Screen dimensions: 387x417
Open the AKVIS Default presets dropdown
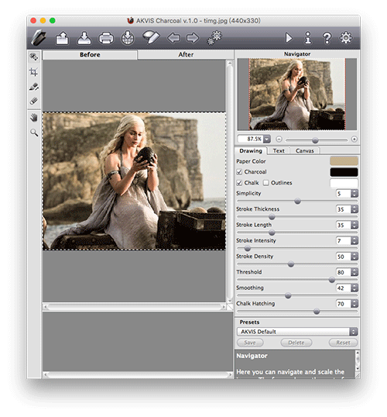297,332
